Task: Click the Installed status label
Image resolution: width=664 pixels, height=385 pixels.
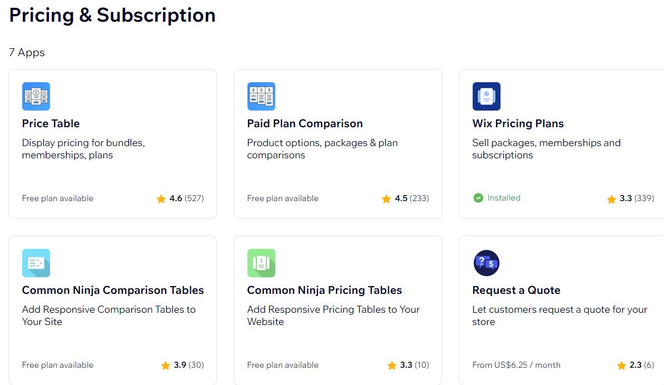Action: click(x=504, y=198)
